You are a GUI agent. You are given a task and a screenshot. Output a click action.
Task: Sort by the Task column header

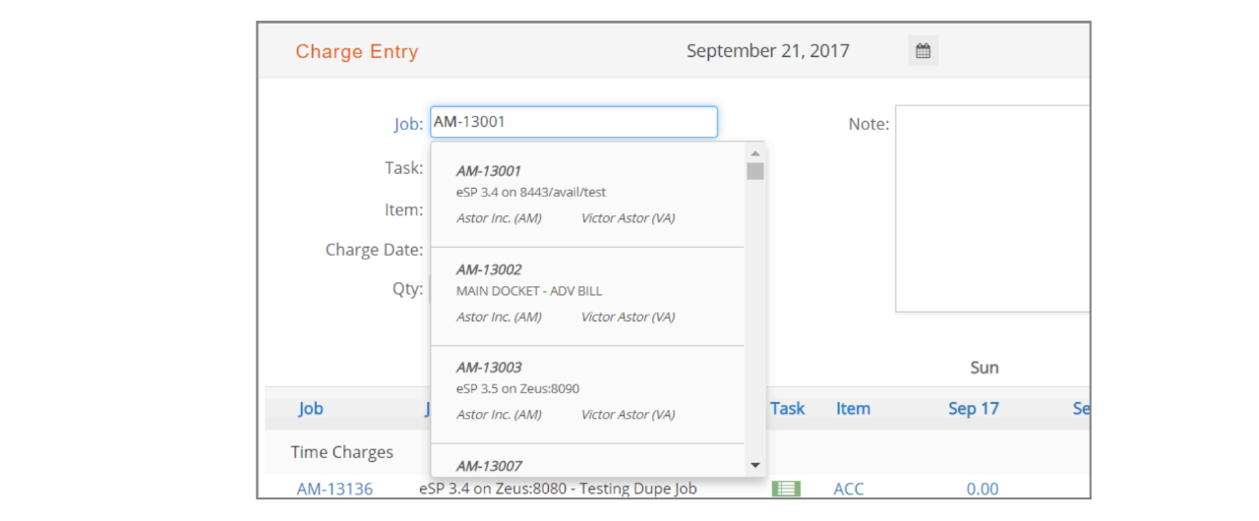(x=787, y=408)
